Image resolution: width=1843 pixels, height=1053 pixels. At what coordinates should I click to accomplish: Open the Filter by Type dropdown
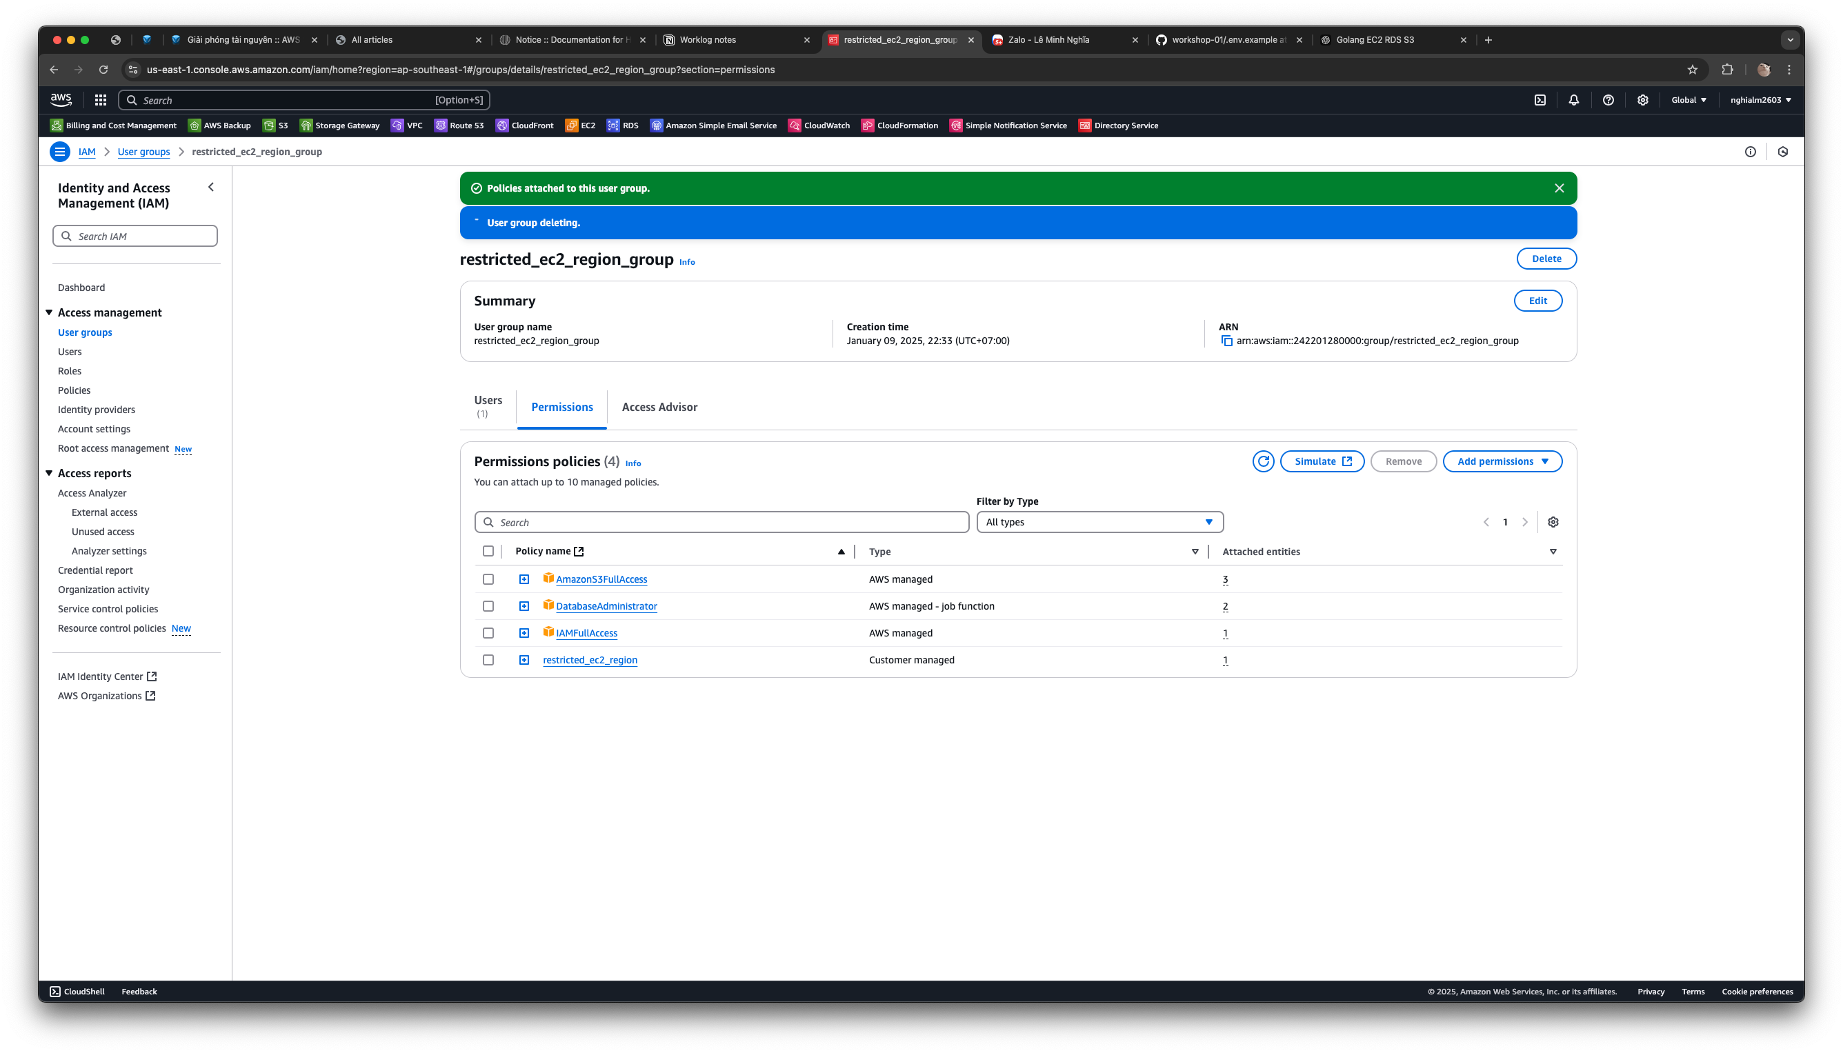1099,522
